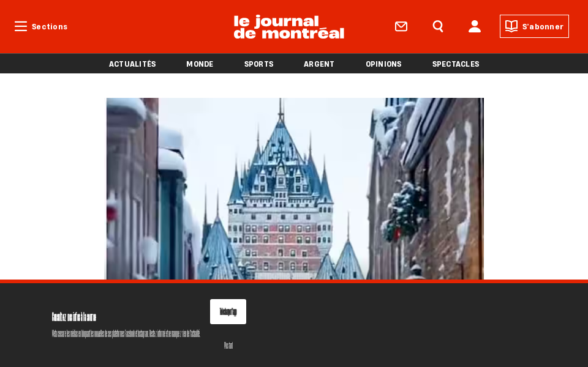The width and height of the screenshot is (588, 367).
Task: Select the Sports menu item
Action: (258, 64)
